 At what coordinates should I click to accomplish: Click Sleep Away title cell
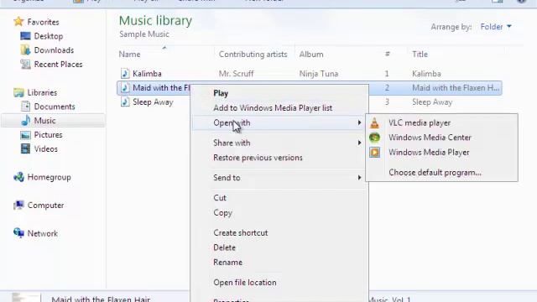click(432, 102)
